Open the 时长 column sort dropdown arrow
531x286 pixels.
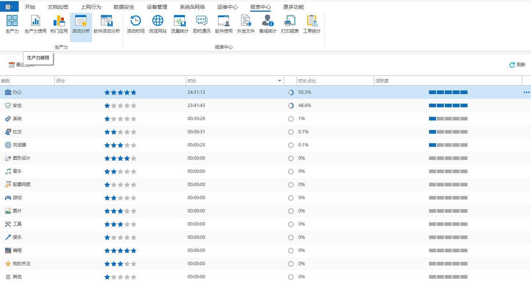(280, 81)
